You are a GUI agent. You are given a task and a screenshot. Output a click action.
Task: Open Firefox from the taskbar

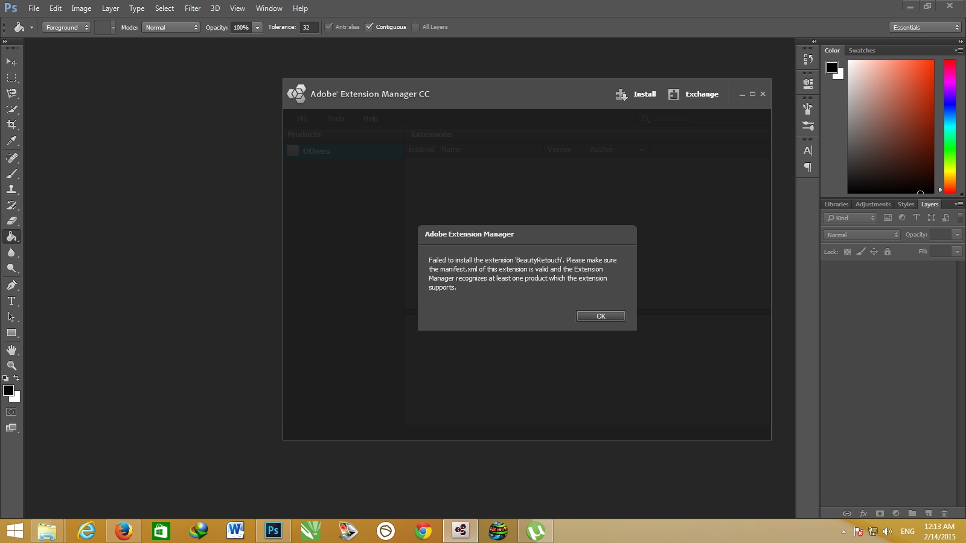(124, 531)
